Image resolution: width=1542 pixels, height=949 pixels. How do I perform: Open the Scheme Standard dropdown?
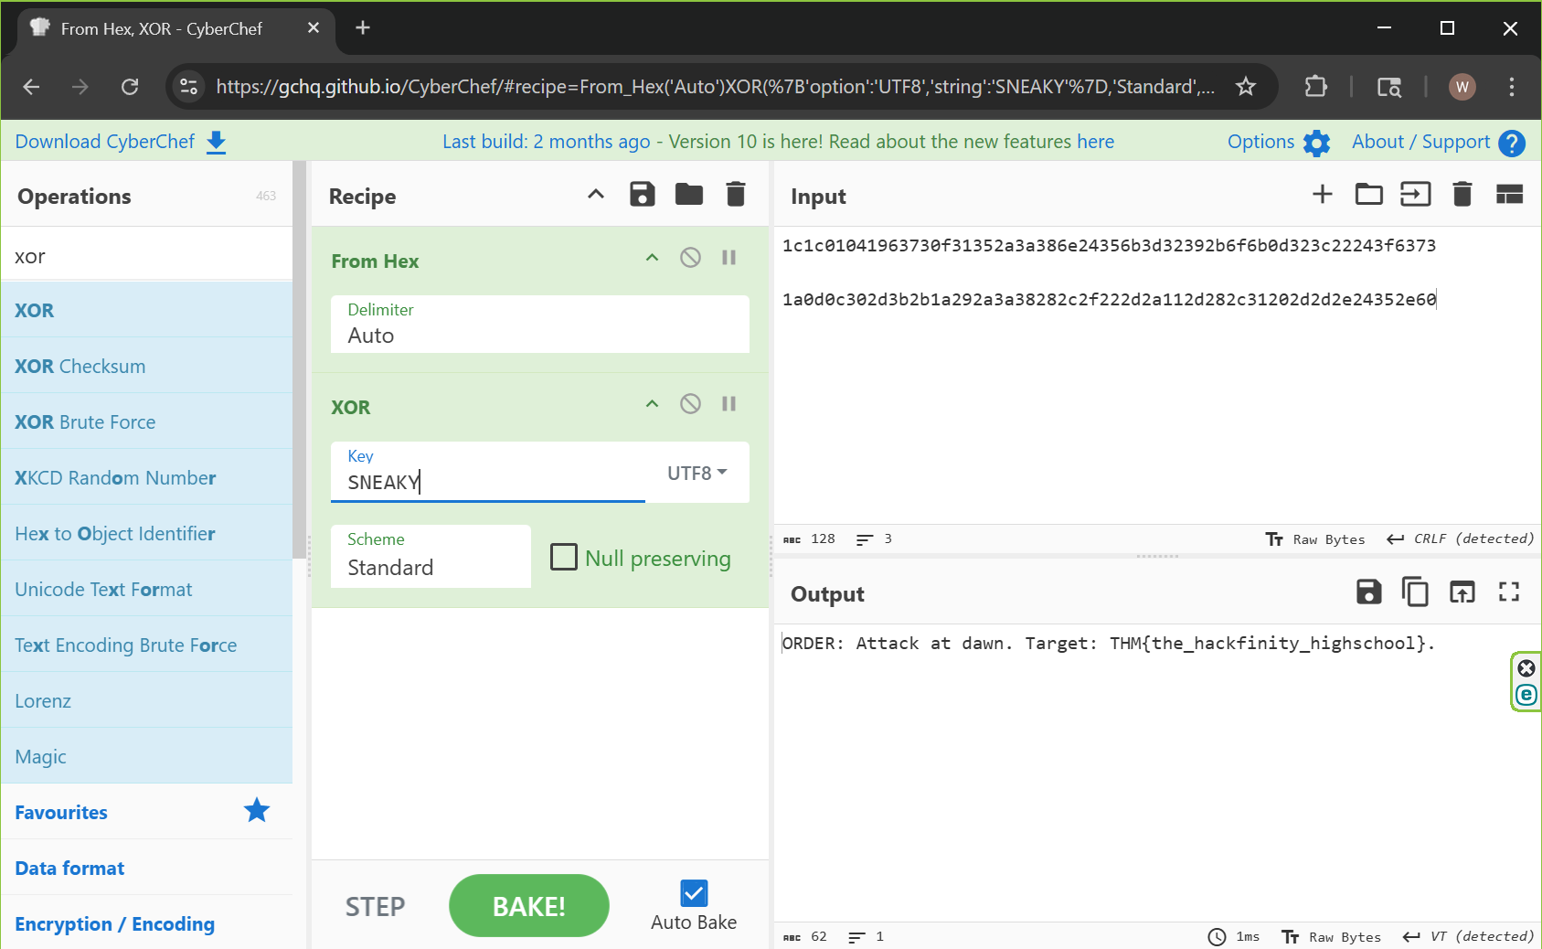click(431, 557)
